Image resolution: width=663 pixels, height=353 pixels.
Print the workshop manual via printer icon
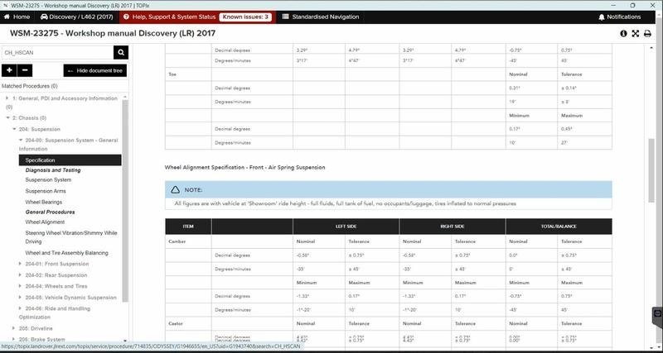pyautogui.click(x=647, y=33)
